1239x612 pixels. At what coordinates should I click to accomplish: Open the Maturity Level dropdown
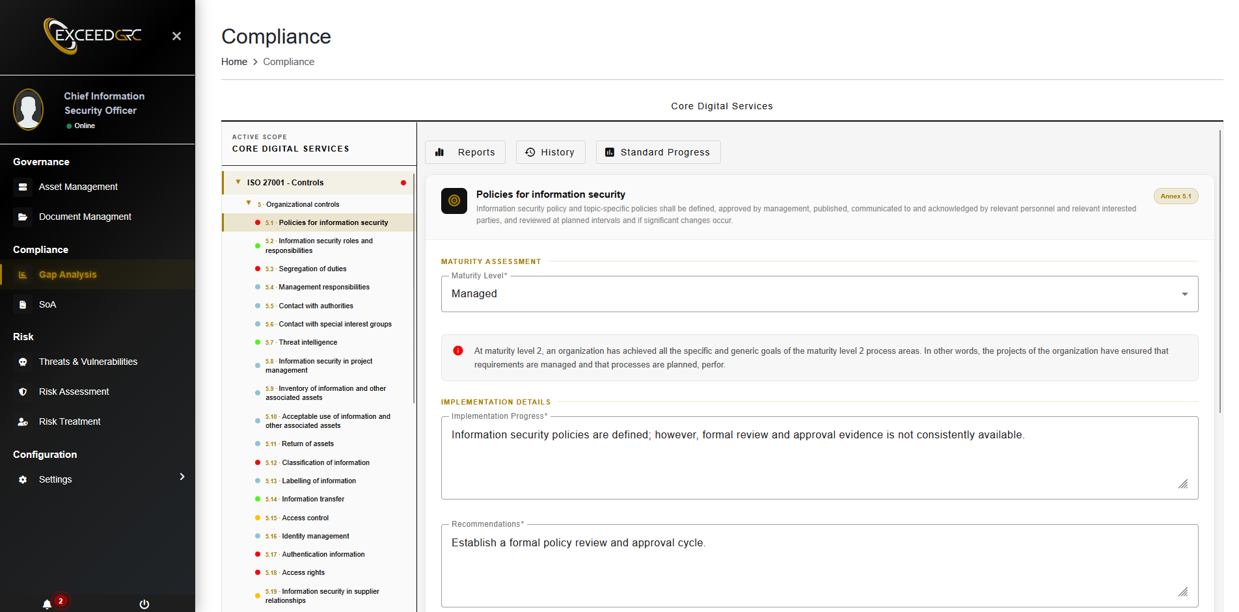click(x=819, y=294)
